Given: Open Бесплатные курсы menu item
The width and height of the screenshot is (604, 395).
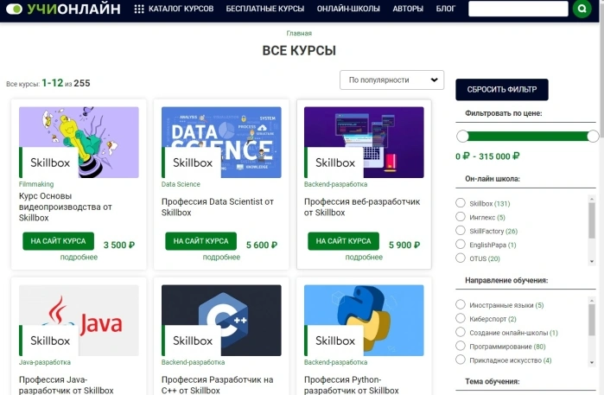Looking at the screenshot, I should [265, 9].
